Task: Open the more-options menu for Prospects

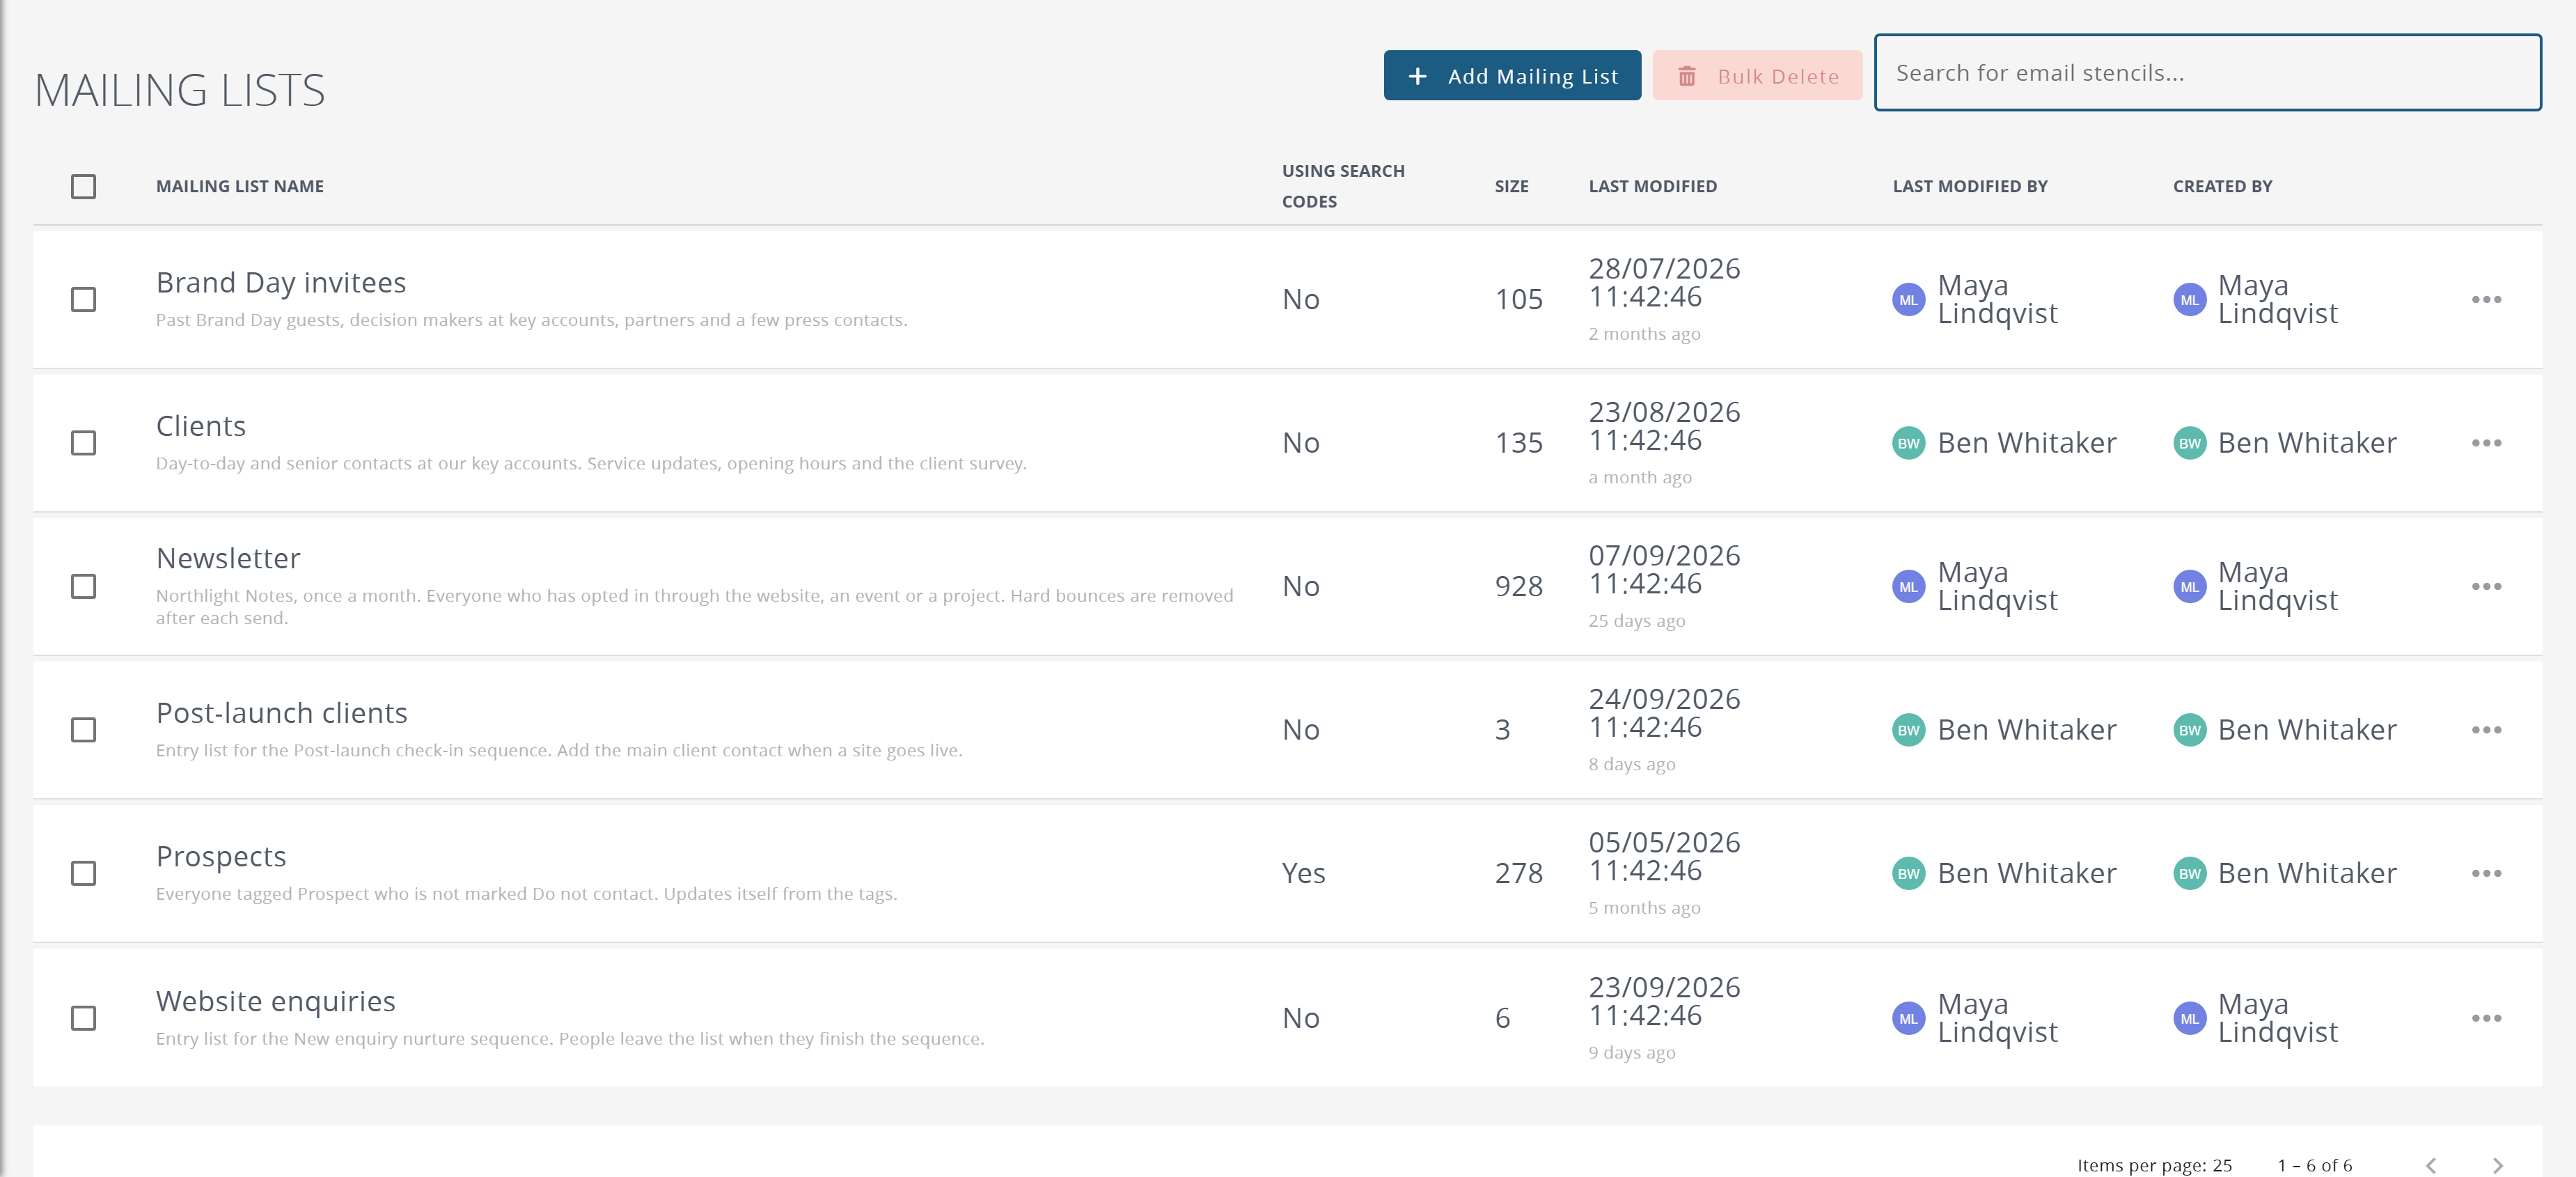Action: tap(2486, 873)
